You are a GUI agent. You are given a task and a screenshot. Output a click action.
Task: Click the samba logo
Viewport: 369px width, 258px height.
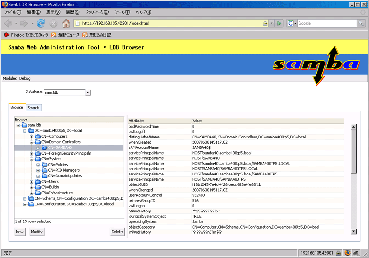pos(316,65)
